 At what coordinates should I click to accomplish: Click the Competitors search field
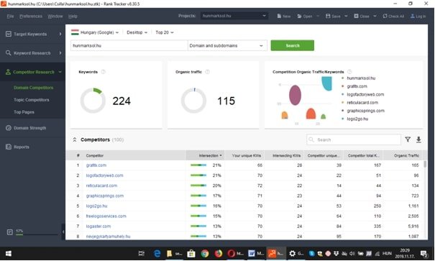pos(354,139)
